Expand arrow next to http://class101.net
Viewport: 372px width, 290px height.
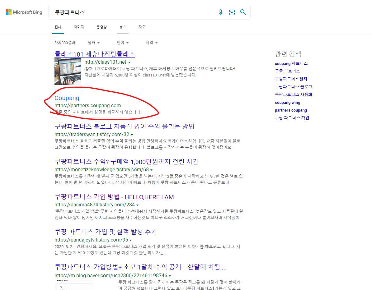pyautogui.click(x=129, y=62)
